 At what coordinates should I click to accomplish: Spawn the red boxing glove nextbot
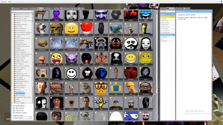pos(86,29)
